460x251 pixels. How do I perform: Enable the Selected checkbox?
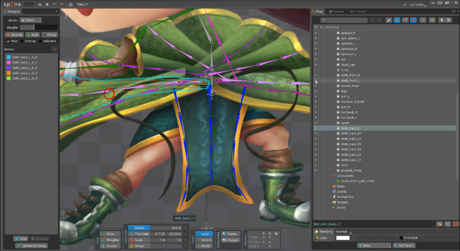coord(40,41)
